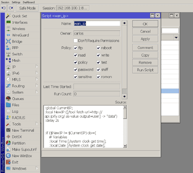Select the IPv6 menu entry
This screenshot has height=173, width=193.
[x=23, y=73]
